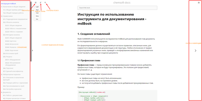The height and width of the screenshot is (101, 202).
Task: Open section 2.5.1 'Оборудование'
Action: (x=13, y=60)
